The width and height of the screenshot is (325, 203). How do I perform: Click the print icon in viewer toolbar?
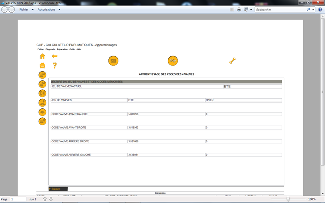(x=239, y=10)
